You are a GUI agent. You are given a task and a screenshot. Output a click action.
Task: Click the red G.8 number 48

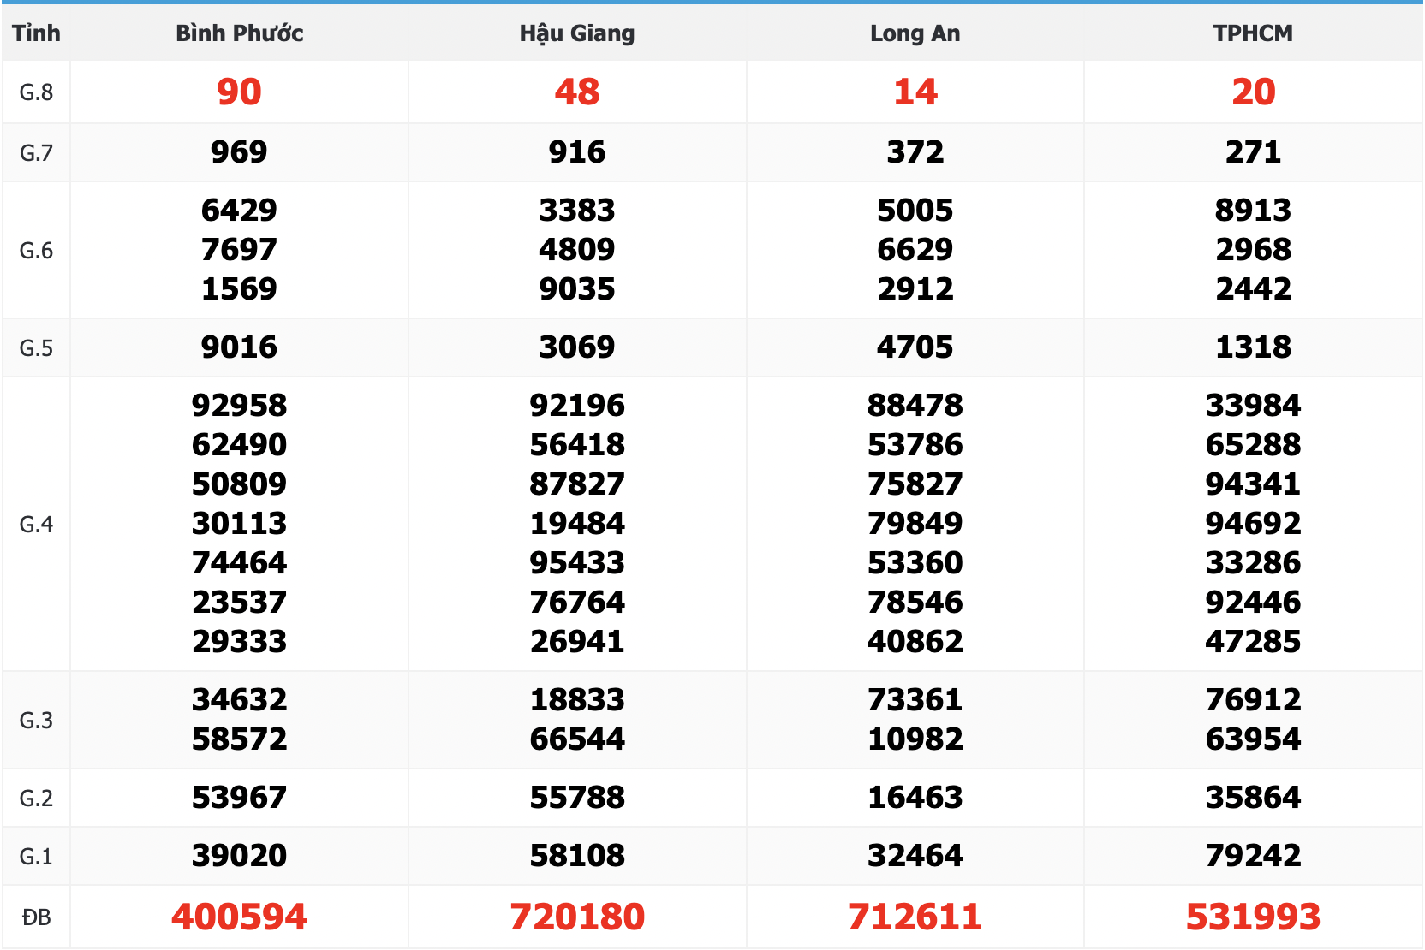(577, 92)
